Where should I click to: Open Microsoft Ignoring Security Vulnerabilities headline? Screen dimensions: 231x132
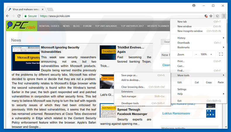(60, 50)
